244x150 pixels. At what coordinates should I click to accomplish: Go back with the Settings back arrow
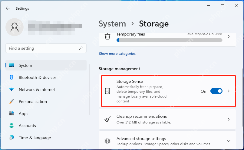(8, 8)
